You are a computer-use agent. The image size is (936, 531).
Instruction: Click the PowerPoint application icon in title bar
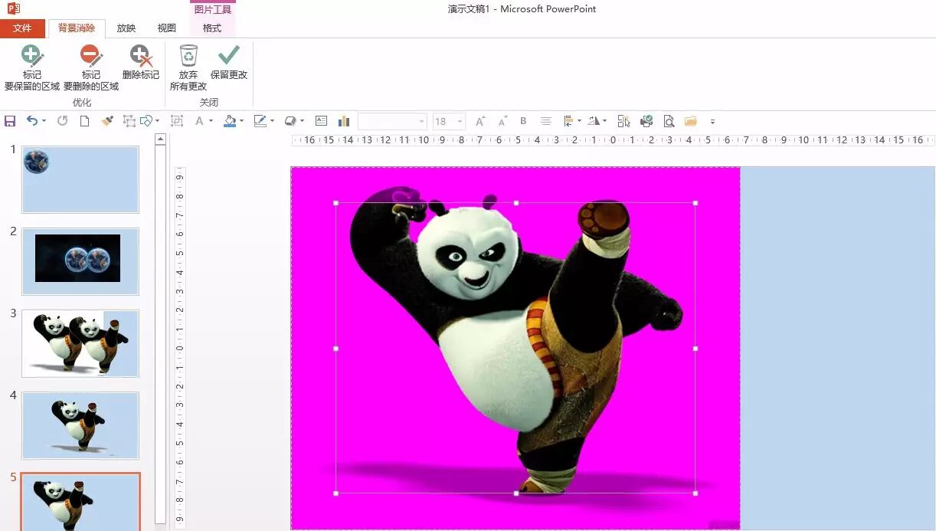tap(12, 8)
